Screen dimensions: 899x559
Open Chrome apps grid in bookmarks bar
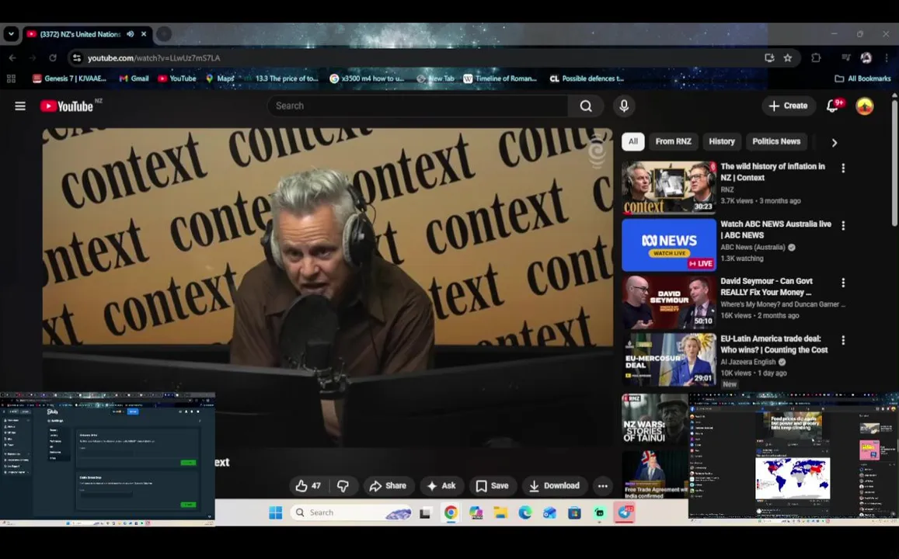(x=11, y=78)
